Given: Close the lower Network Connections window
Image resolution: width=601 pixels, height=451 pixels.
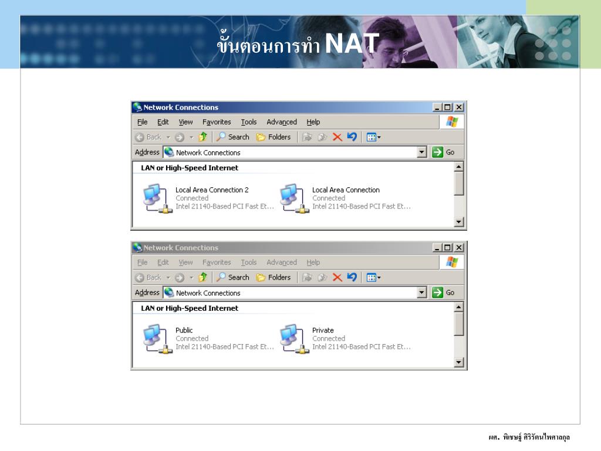Looking at the screenshot, I should coord(459,248).
